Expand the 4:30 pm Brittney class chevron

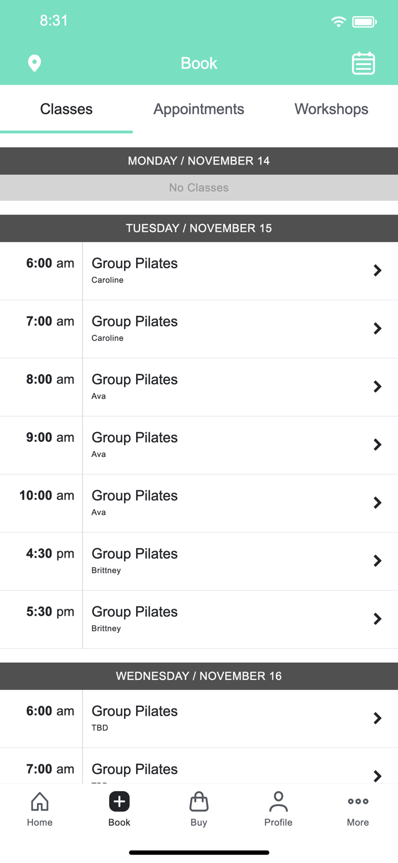pyautogui.click(x=377, y=561)
